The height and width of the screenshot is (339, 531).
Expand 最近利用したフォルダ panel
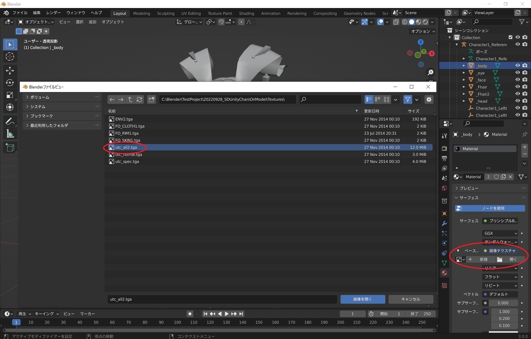point(62,125)
